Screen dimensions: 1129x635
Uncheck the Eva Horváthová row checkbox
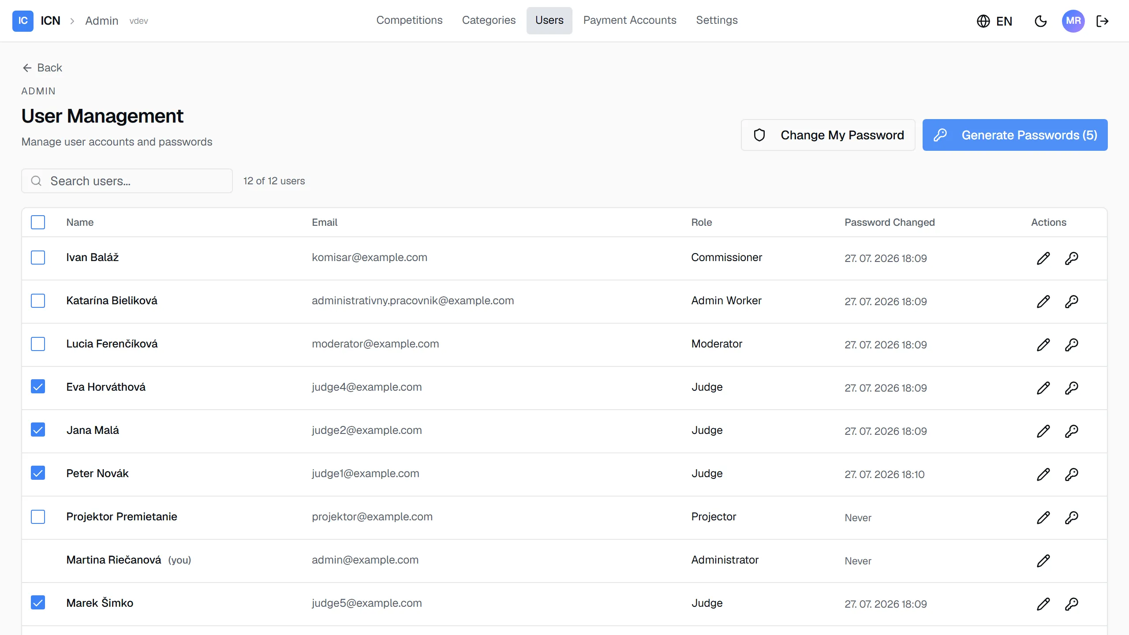click(38, 386)
